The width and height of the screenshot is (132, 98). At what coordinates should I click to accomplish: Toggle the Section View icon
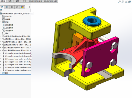click(x=130, y=2)
